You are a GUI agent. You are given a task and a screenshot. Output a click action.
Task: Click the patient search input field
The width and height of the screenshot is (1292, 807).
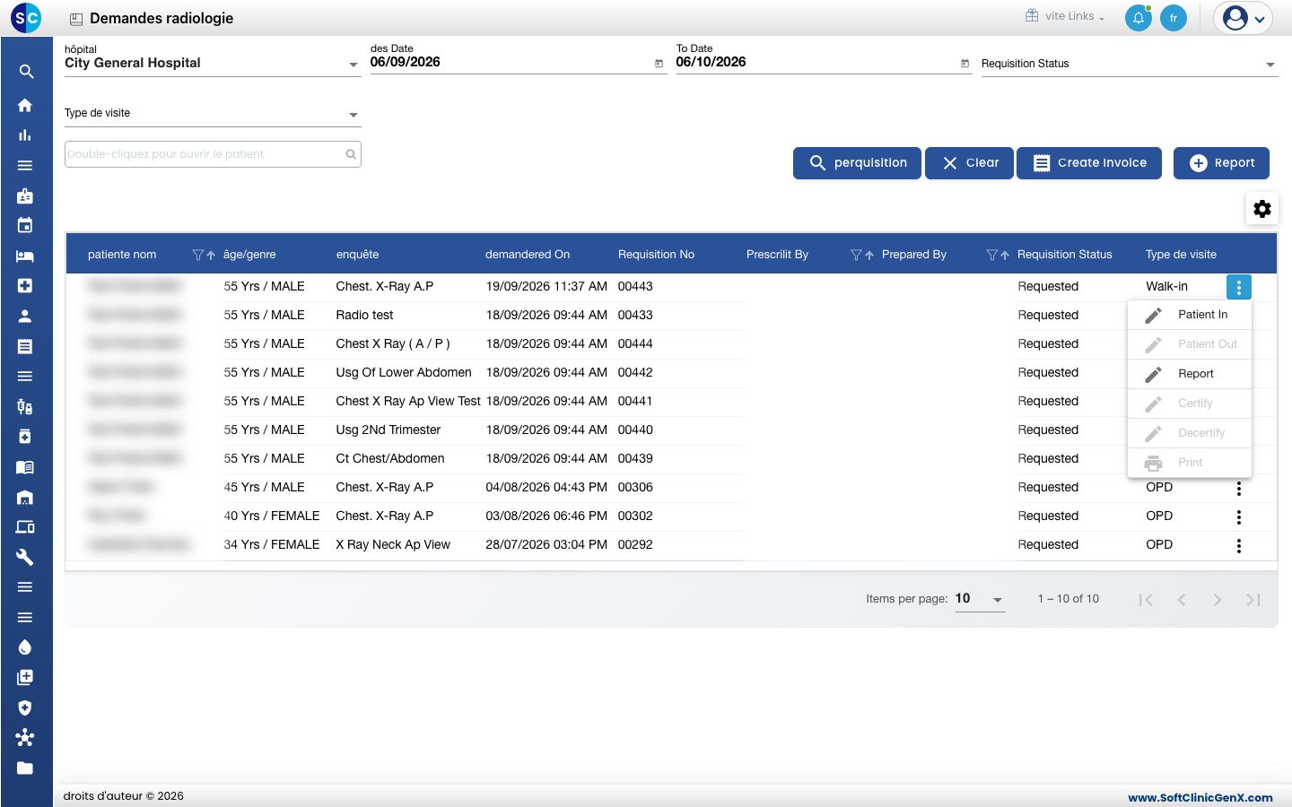click(213, 154)
